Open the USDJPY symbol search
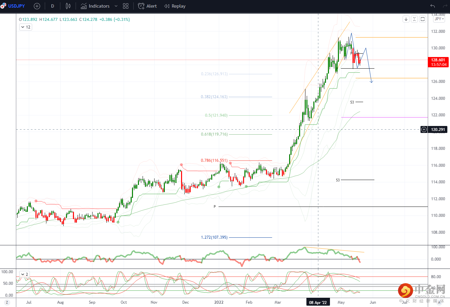The width and height of the screenshot is (450, 307). (x=16, y=6)
